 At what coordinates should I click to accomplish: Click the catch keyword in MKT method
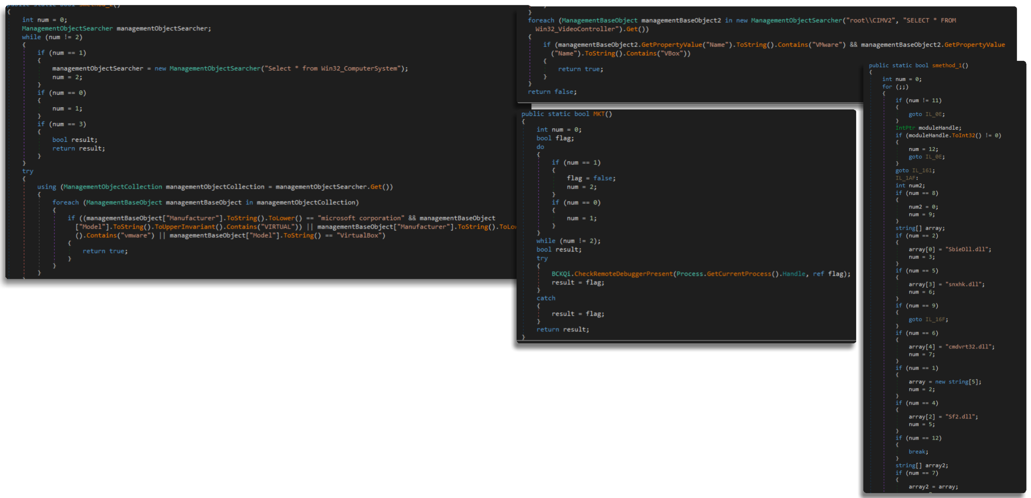click(545, 298)
